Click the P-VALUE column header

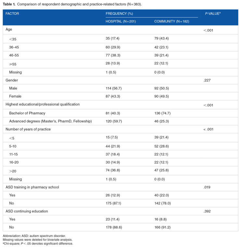[213, 14]
